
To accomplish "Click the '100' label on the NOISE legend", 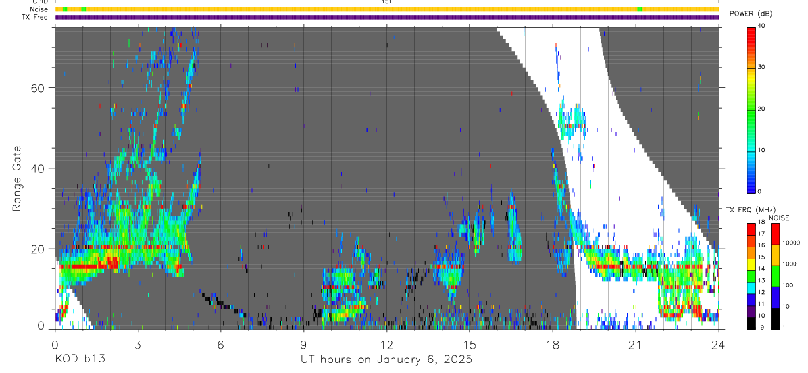I will (x=788, y=286).
